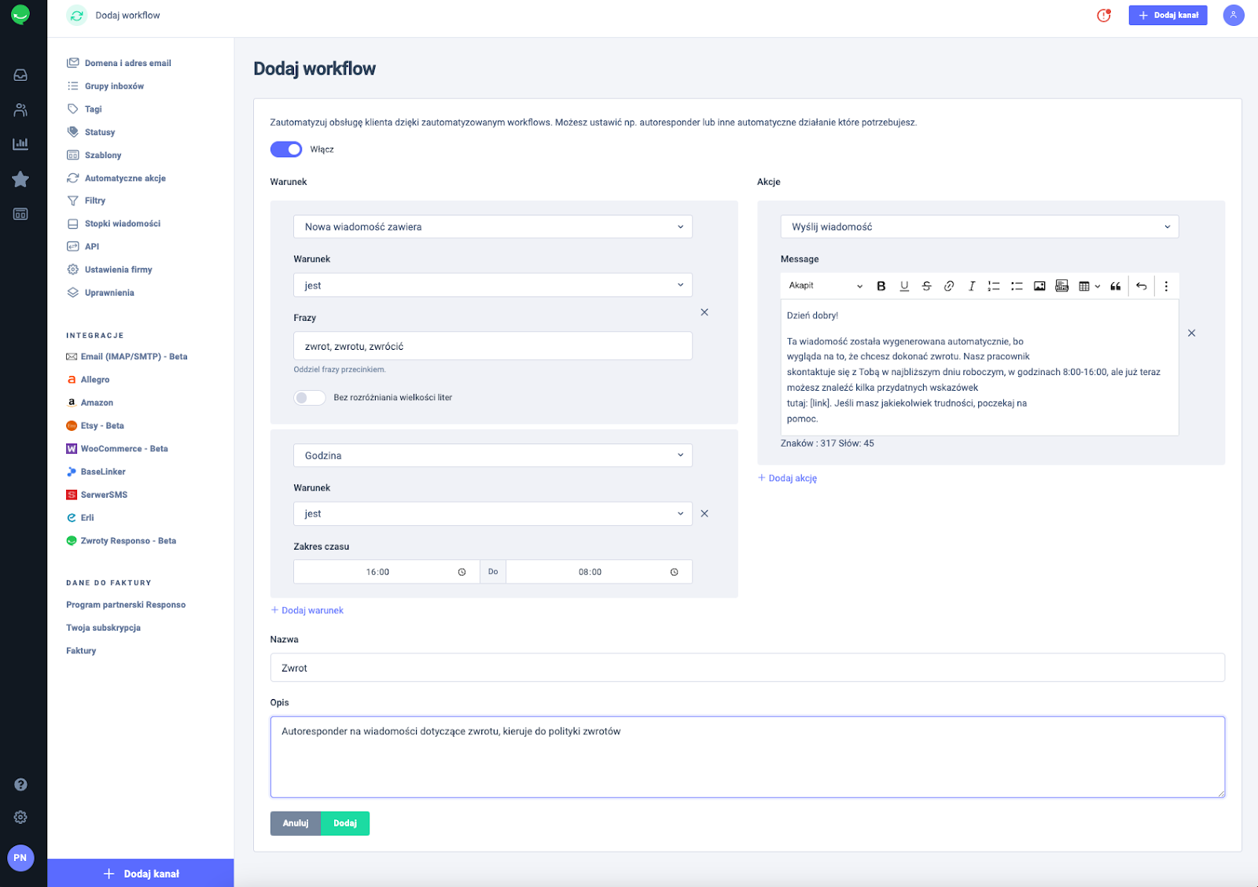Screen dimensions: 1258x887
Task: Open Tagi settings
Action: (84, 109)
